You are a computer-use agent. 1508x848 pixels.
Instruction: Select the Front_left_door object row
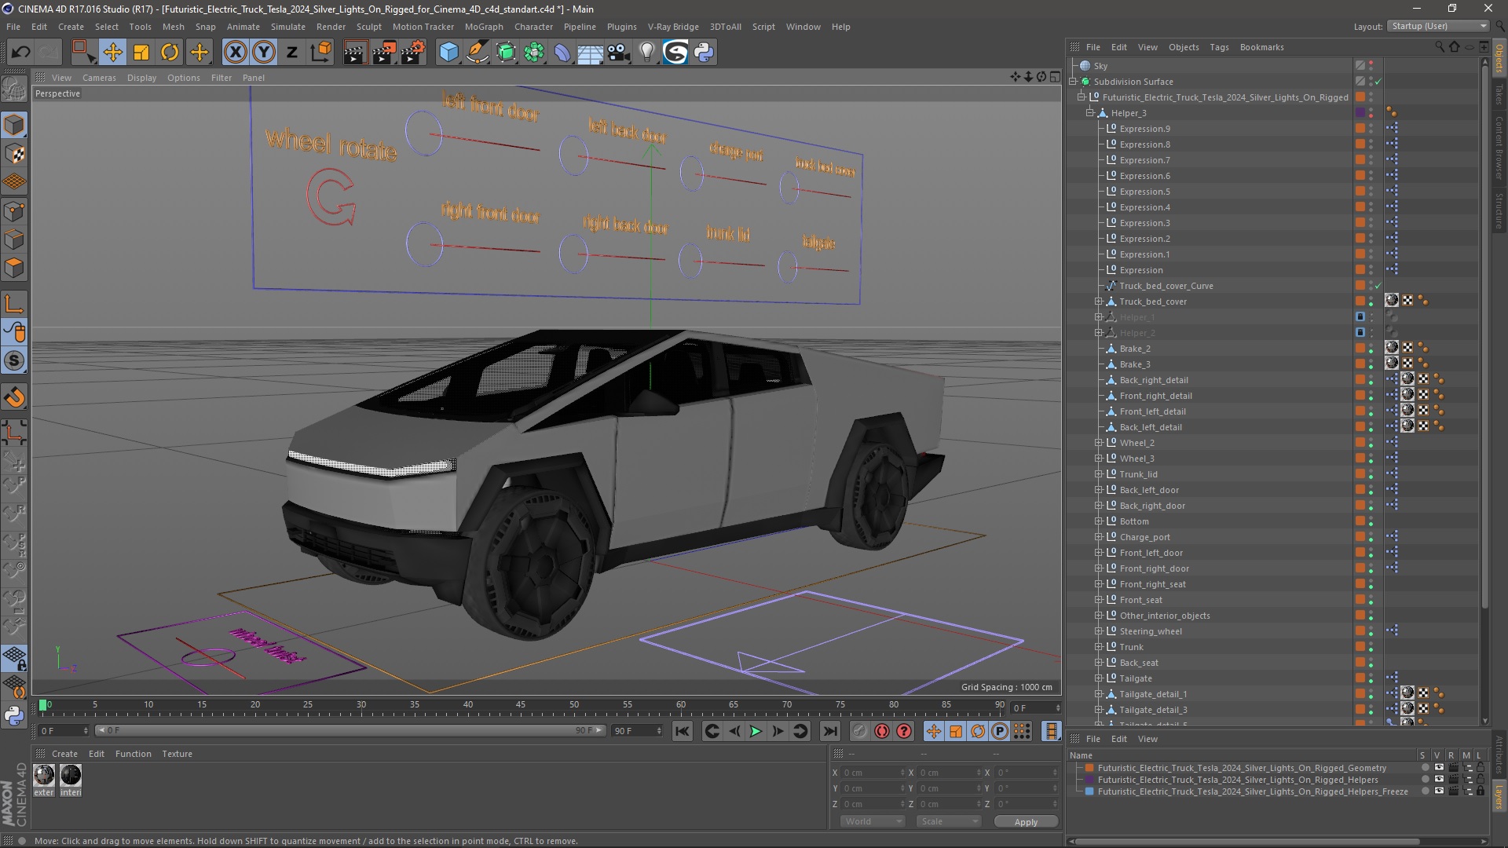pos(1151,553)
